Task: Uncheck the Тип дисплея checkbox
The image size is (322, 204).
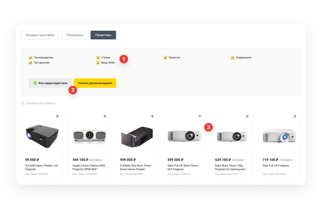Action: coord(31,63)
